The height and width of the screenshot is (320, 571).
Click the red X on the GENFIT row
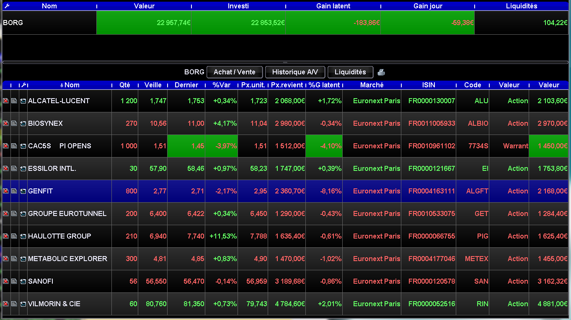(6, 191)
